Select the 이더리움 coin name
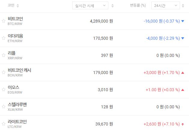The height and width of the screenshot is (130, 189). (15, 36)
